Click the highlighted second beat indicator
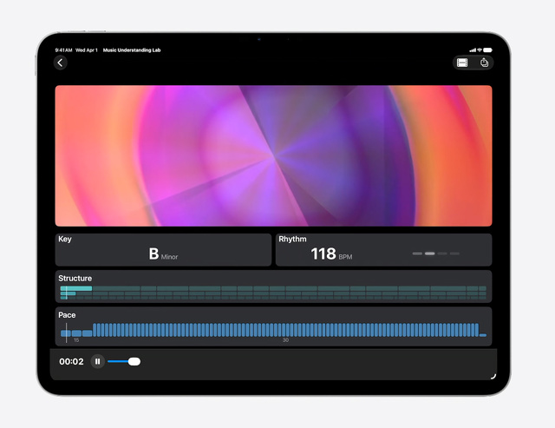This screenshot has height=428, width=555. pyautogui.click(x=430, y=254)
